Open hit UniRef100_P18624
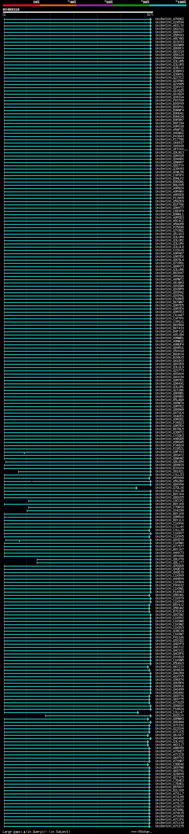The image size is (189, 834). 169,709
